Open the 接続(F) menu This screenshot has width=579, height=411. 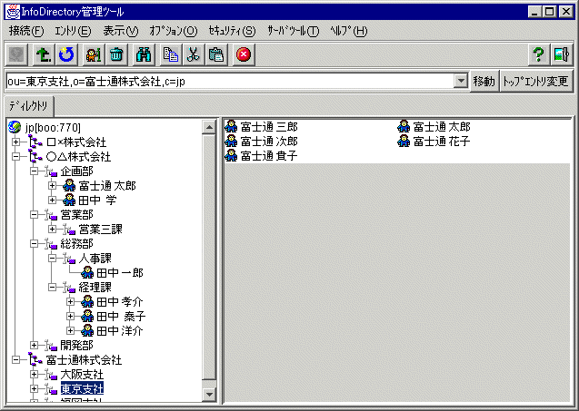(x=26, y=31)
